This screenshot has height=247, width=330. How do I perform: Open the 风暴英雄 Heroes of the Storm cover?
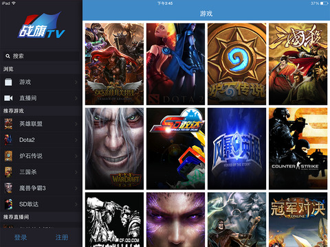point(236,149)
